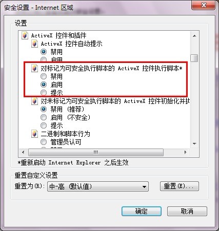Click the 重置(E)... button

(180, 186)
